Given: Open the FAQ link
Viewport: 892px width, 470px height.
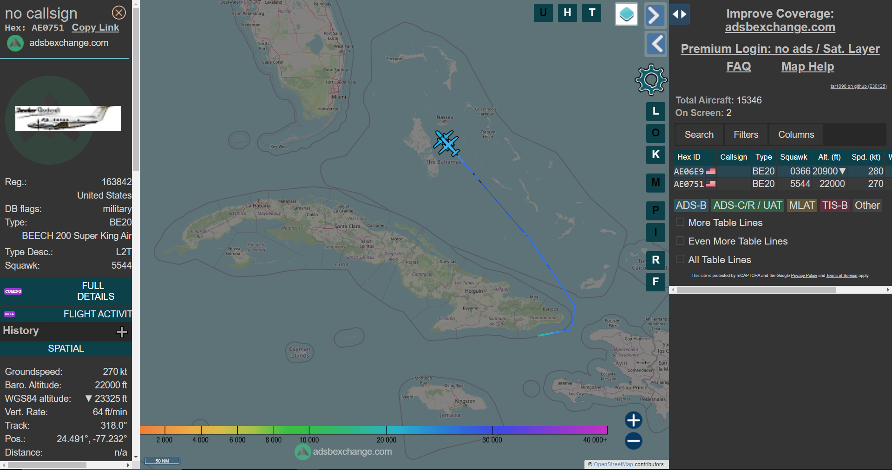Looking at the screenshot, I should (x=739, y=66).
